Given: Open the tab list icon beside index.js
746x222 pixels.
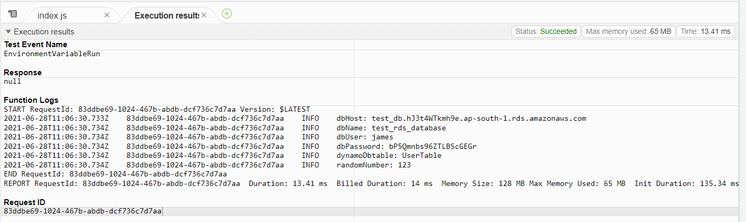Looking at the screenshot, I should coord(13,14).
